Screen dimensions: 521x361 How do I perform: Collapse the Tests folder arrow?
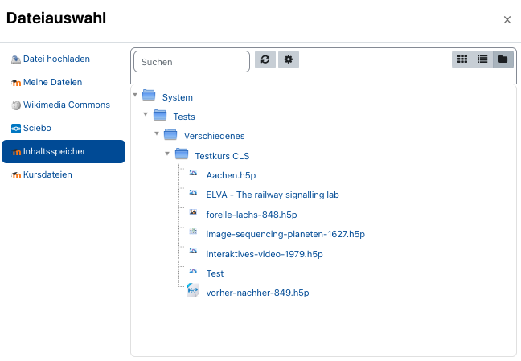(x=146, y=115)
